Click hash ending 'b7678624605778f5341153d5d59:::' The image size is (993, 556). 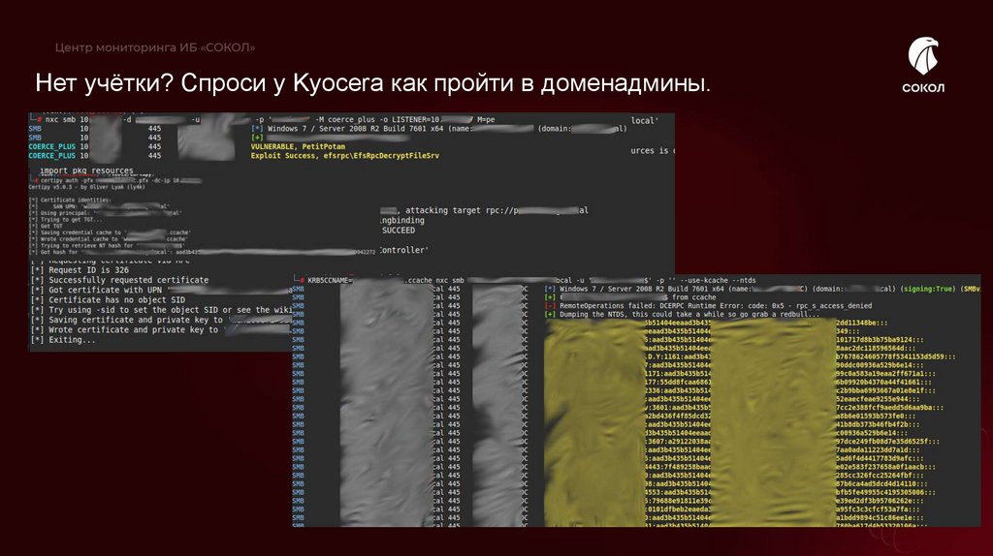click(x=895, y=356)
